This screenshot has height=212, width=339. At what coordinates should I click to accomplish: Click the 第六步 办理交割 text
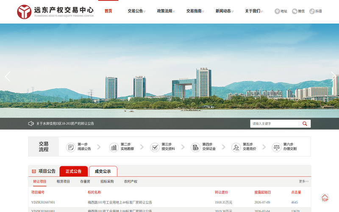pos(290,146)
